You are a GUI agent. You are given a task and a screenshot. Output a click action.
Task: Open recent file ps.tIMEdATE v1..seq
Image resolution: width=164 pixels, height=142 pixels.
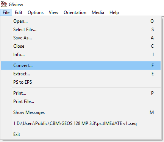[81, 123]
